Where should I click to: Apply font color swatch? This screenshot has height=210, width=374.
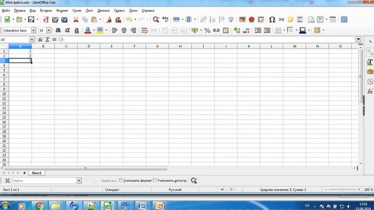88,30
